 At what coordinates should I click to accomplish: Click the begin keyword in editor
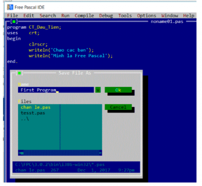coord(14,39)
